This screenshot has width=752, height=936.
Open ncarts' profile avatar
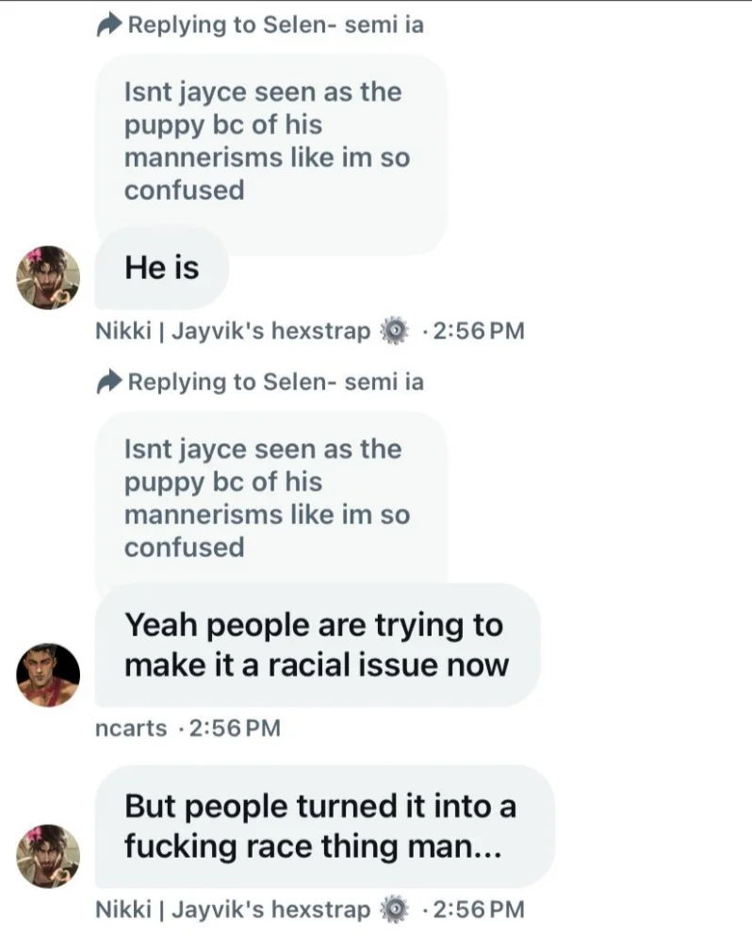48,675
